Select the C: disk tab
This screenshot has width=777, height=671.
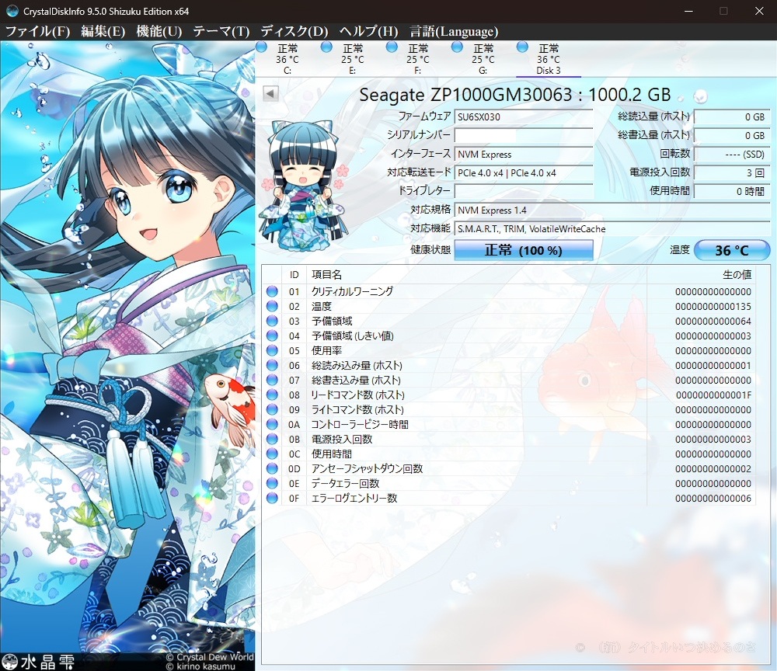tap(287, 59)
